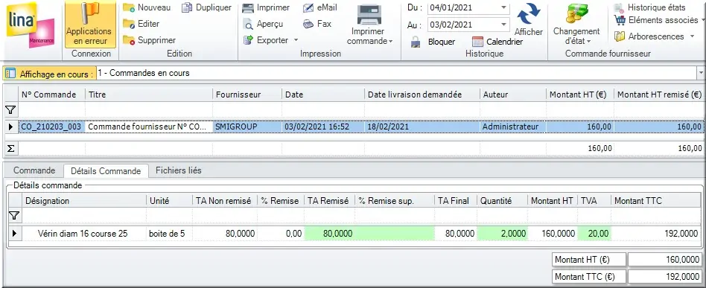Expand the Eléments associés dropdown arrow
The height and width of the screenshot is (288, 706).
[702, 20]
